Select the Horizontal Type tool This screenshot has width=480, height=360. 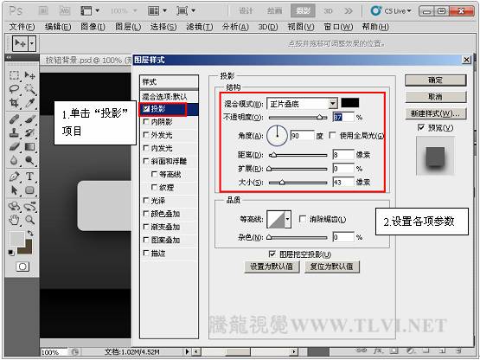tap(30, 177)
